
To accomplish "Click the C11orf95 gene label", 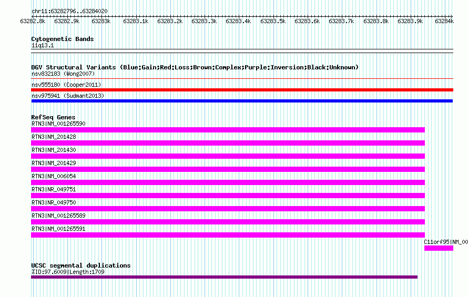I will point(446,242).
